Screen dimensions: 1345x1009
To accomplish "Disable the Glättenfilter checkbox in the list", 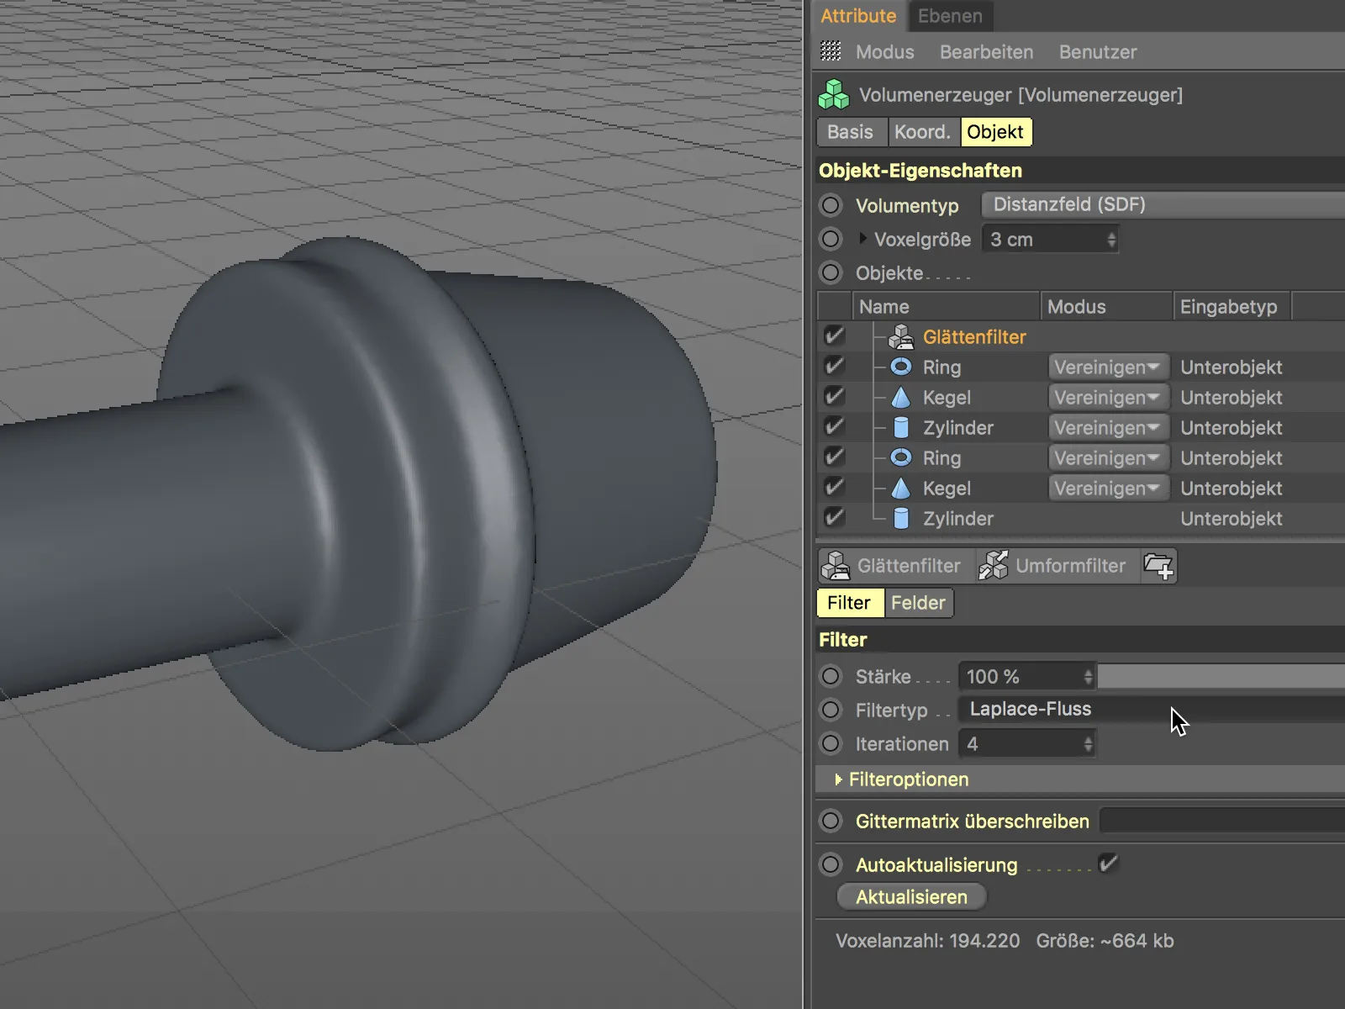I will pyautogui.click(x=834, y=336).
